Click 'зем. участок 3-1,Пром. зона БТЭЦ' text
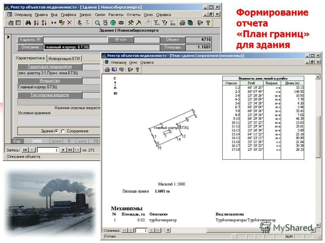Screen dimensions: 325x243 point(48,73)
